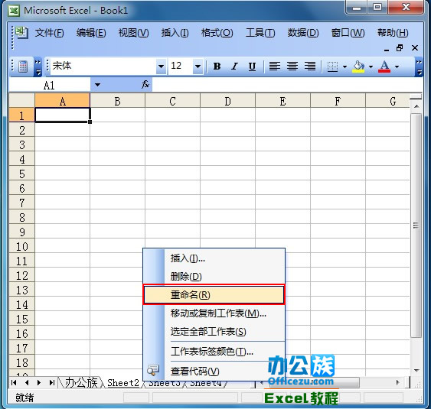This screenshot has width=431, height=409.
Task: Click the formula bar input area
Action: tap(287, 85)
